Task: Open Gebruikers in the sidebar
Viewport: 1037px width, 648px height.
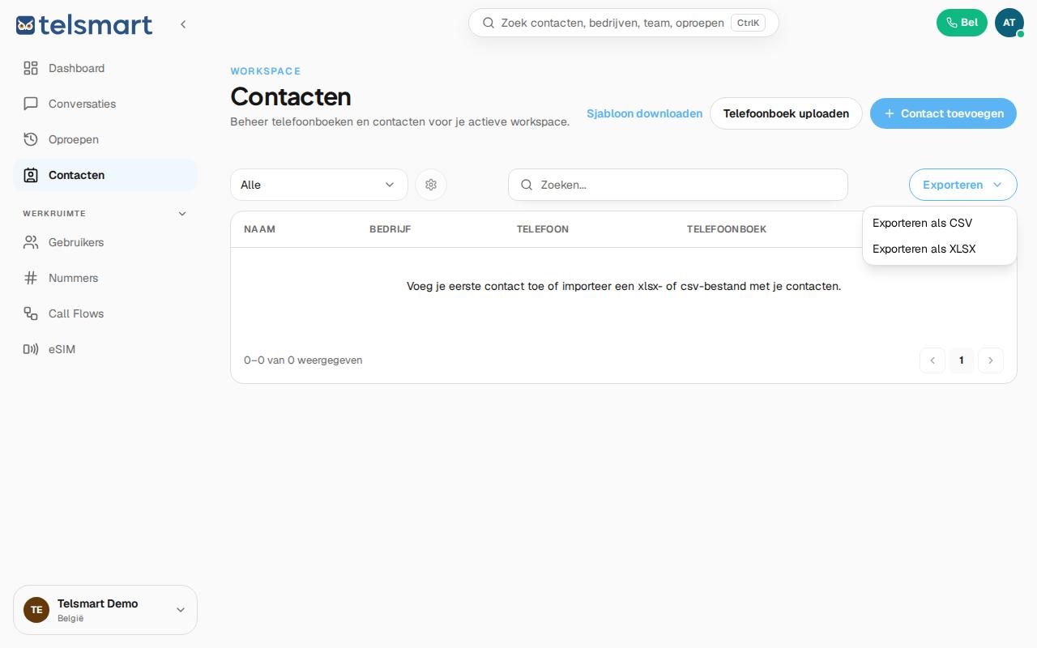Action: pyautogui.click(x=105, y=242)
